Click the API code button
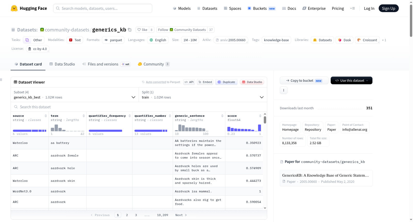 point(189,82)
